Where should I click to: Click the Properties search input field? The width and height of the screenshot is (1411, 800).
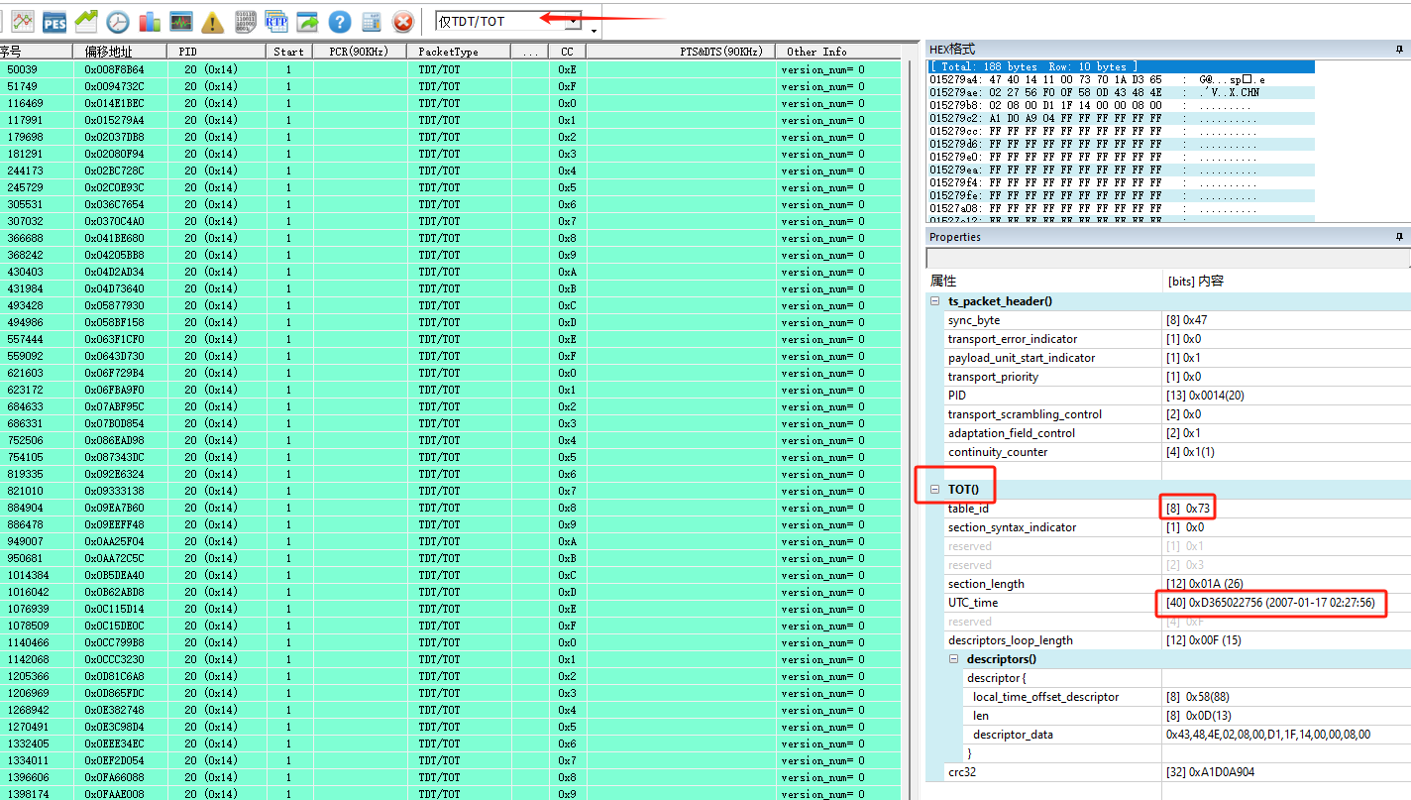click(1167, 258)
